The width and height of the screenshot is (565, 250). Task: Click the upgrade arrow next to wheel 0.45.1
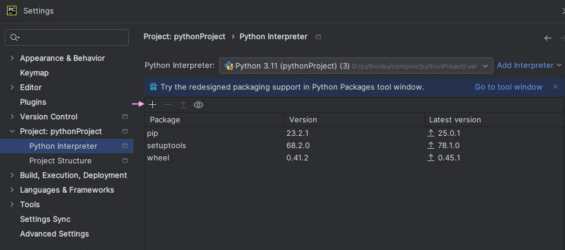click(431, 157)
